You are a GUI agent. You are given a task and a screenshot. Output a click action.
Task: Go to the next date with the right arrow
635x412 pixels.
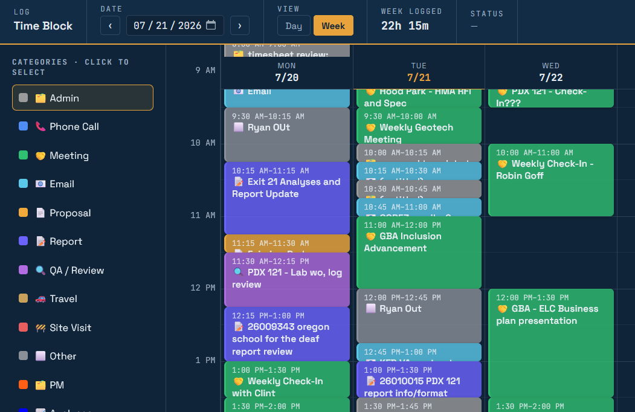(240, 26)
